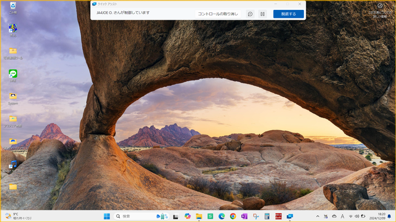Click the tray icon next to the chevron
The image size is (396, 222).
[x=326, y=216]
